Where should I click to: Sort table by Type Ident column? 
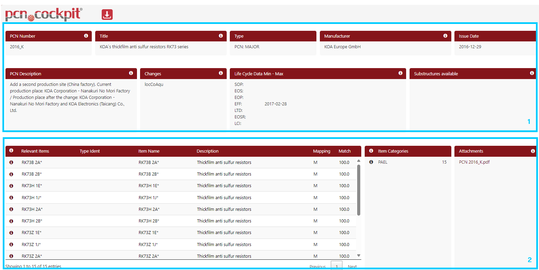point(90,151)
